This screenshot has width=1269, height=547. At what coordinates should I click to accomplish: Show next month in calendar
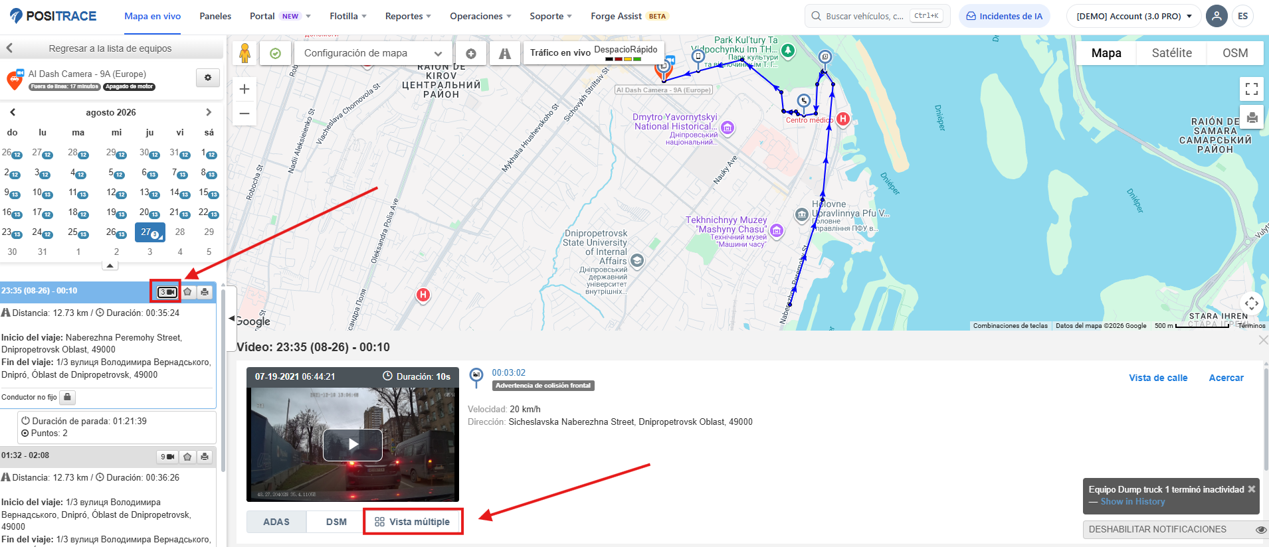[209, 112]
